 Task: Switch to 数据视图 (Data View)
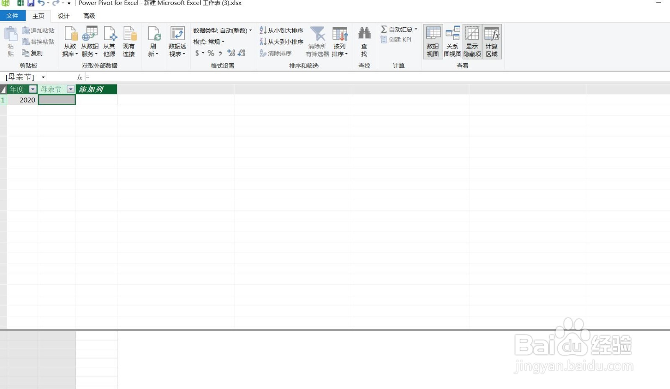point(433,41)
